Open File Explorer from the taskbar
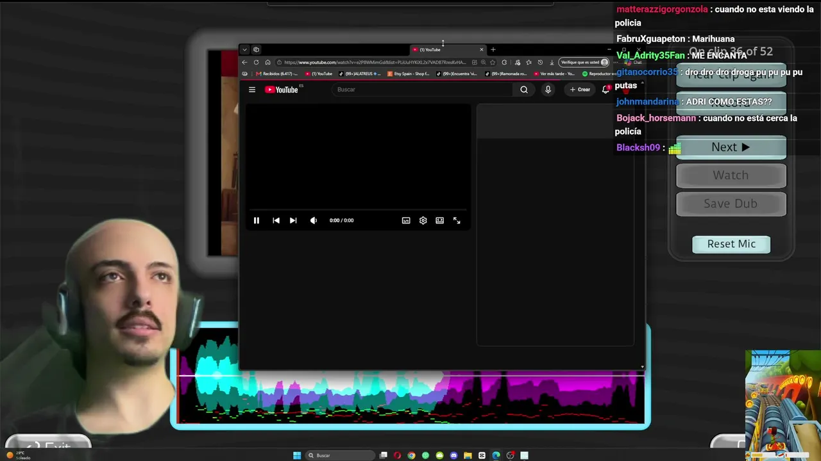This screenshot has height=461, width=821. 468,455
